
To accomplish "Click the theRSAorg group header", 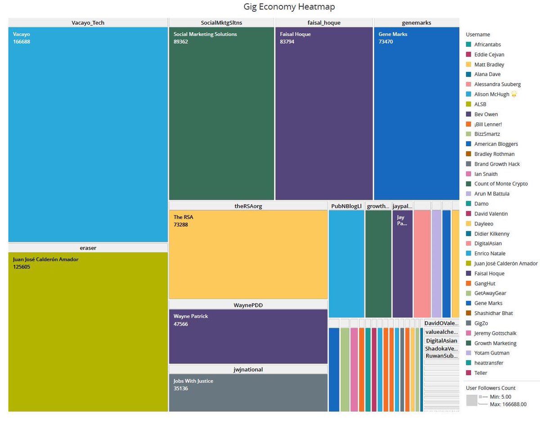I will tap(248, 206).
